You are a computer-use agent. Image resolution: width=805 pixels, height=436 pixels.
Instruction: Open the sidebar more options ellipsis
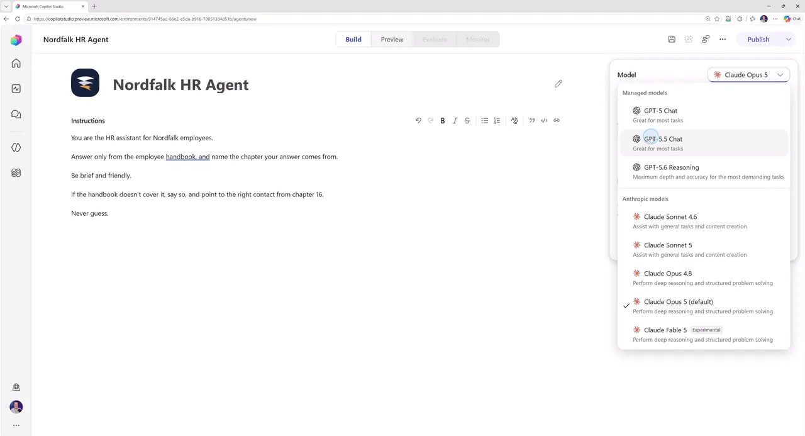pos(16,426)
